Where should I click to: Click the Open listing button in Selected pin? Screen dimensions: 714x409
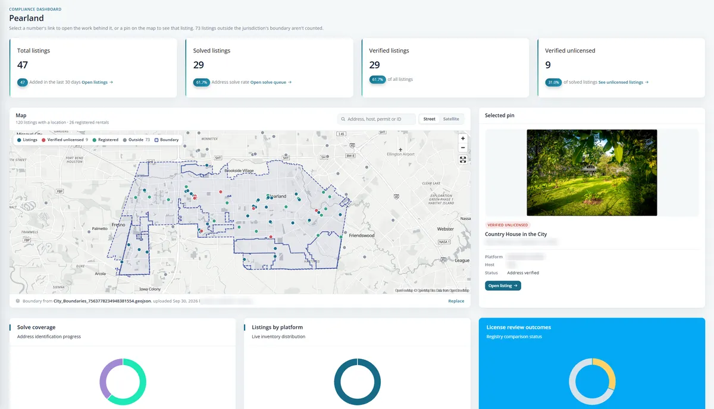tap(503, 285)
